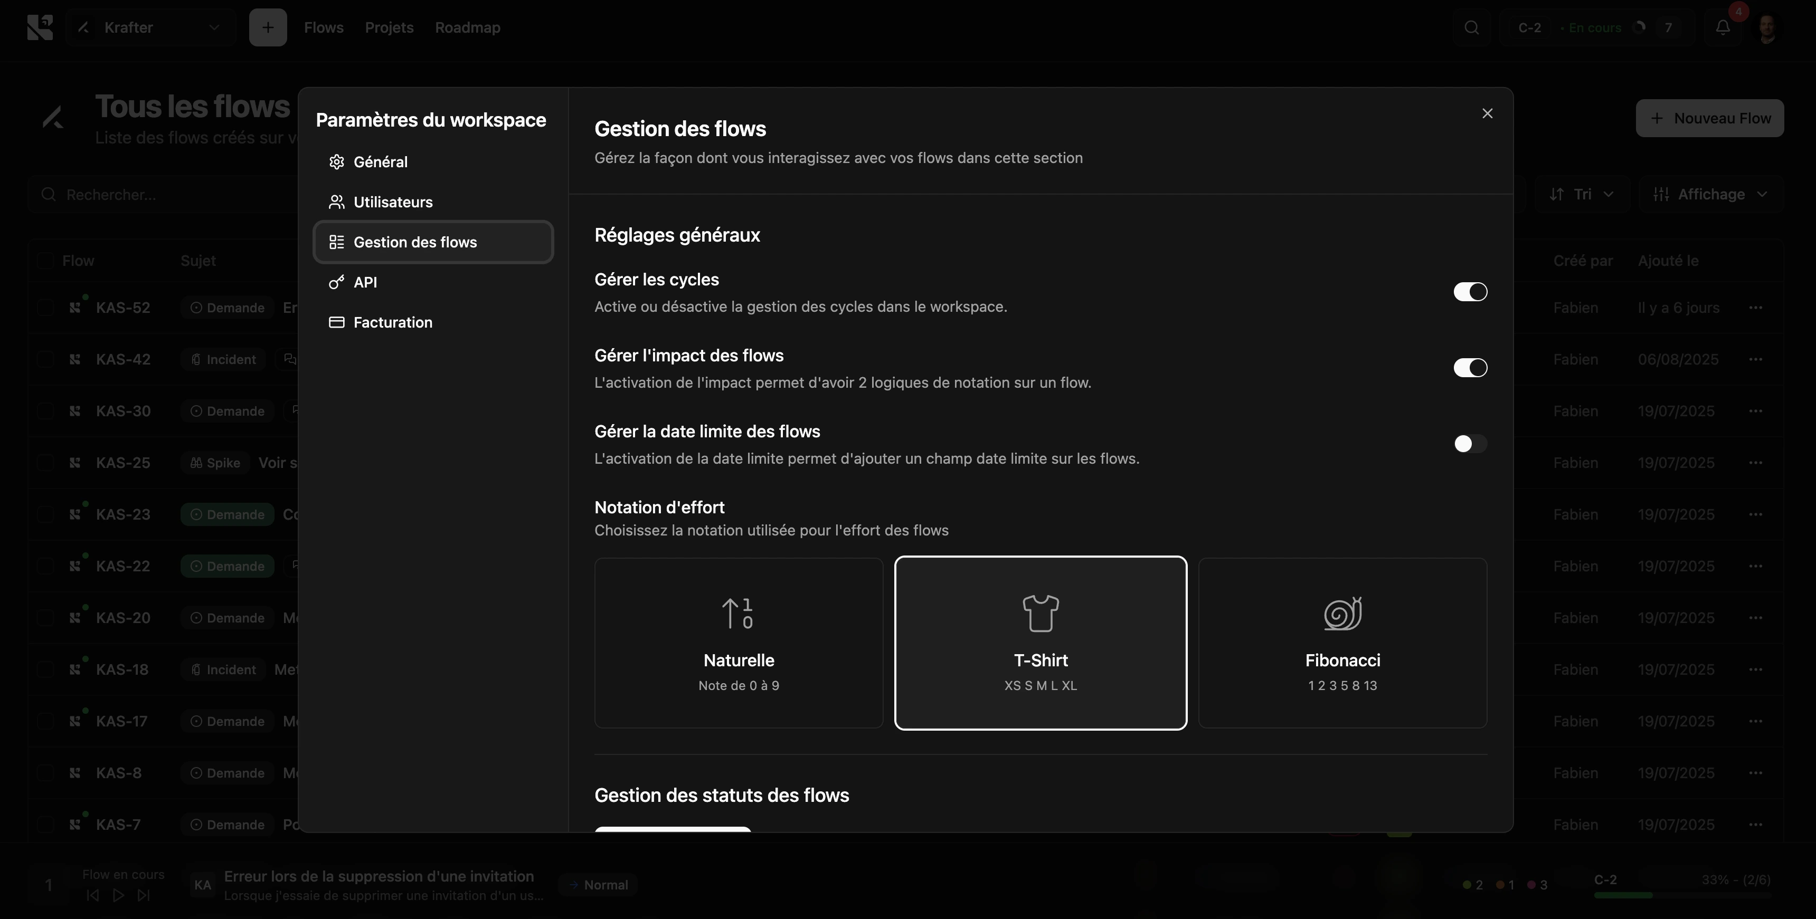Viewport: 1816px width, 919px height.
Task: Go to Roadmap in top navigation
Action: (467, 27)
